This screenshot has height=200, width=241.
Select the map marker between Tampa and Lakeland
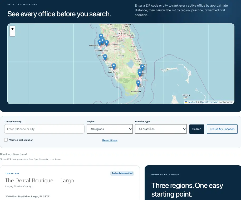(107, 43)
